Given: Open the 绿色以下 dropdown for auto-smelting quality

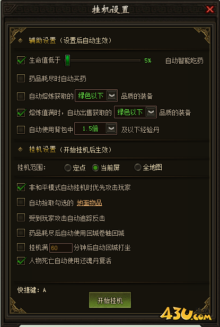Looking at the screenshot, I should pyautogui.click(x=112, y=96).
